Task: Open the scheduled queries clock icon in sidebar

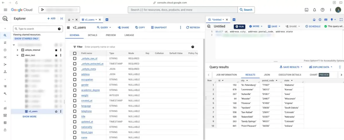Action: [x=5, y=50]
